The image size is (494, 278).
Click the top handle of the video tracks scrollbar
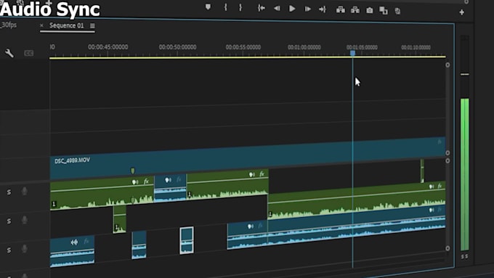click(x=448, y=65)
